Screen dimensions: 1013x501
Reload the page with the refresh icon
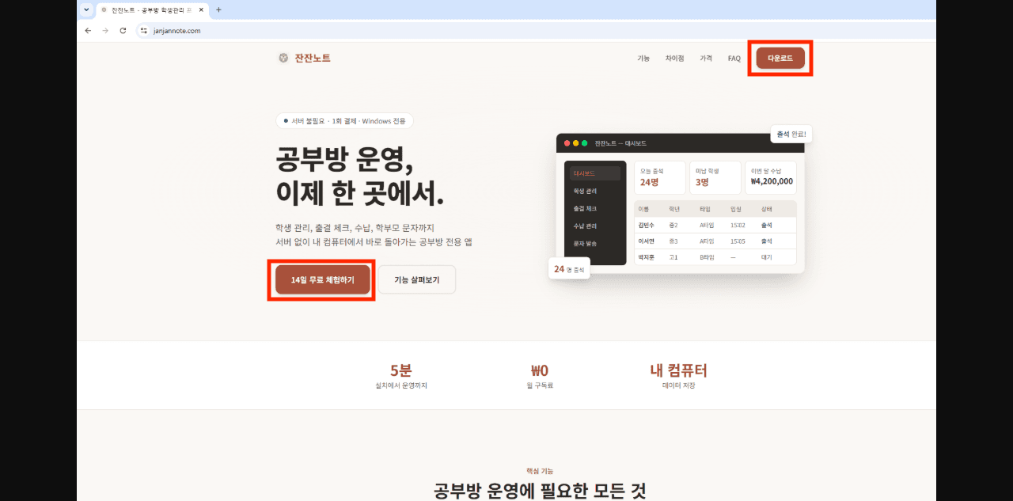(123, 31)
